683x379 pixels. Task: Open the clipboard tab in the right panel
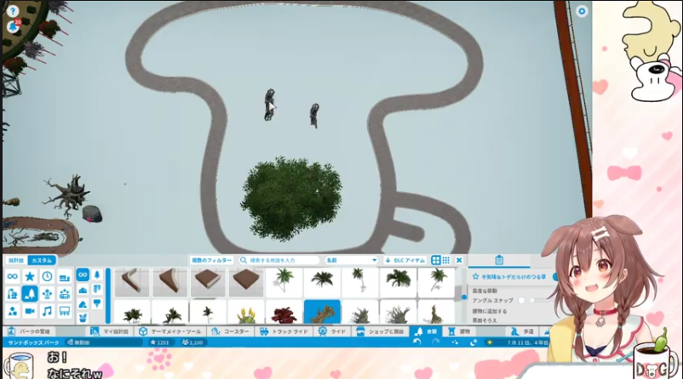point(499,260)
